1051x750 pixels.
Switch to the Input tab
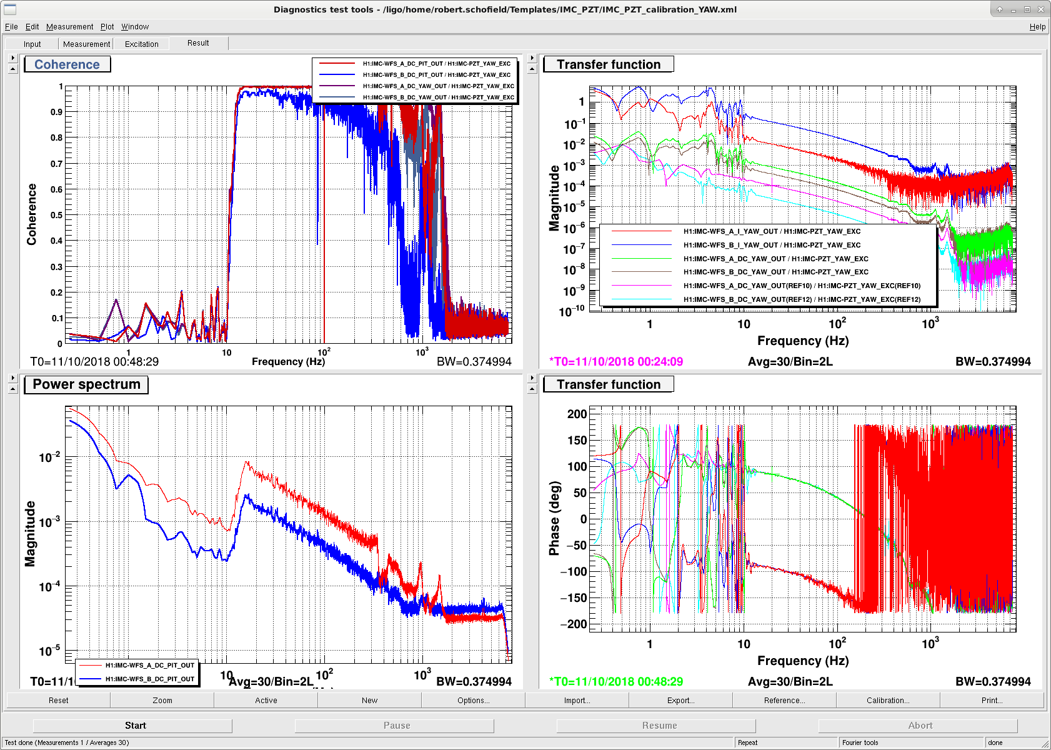32,44
